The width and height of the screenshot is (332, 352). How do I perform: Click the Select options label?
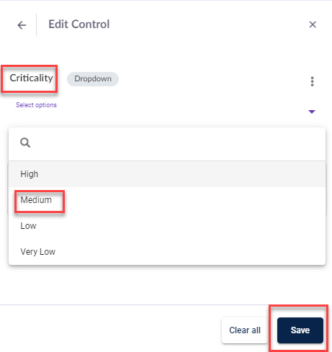pyautogui.click(x=36, y=105)
